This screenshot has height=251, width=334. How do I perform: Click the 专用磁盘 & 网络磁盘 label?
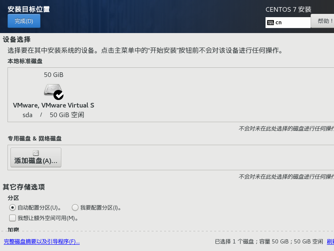click(35, 138)
